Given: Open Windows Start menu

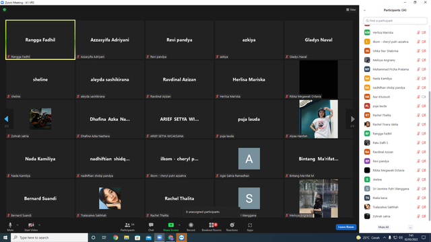Looking at the screenshot, I should coord(5,237).
